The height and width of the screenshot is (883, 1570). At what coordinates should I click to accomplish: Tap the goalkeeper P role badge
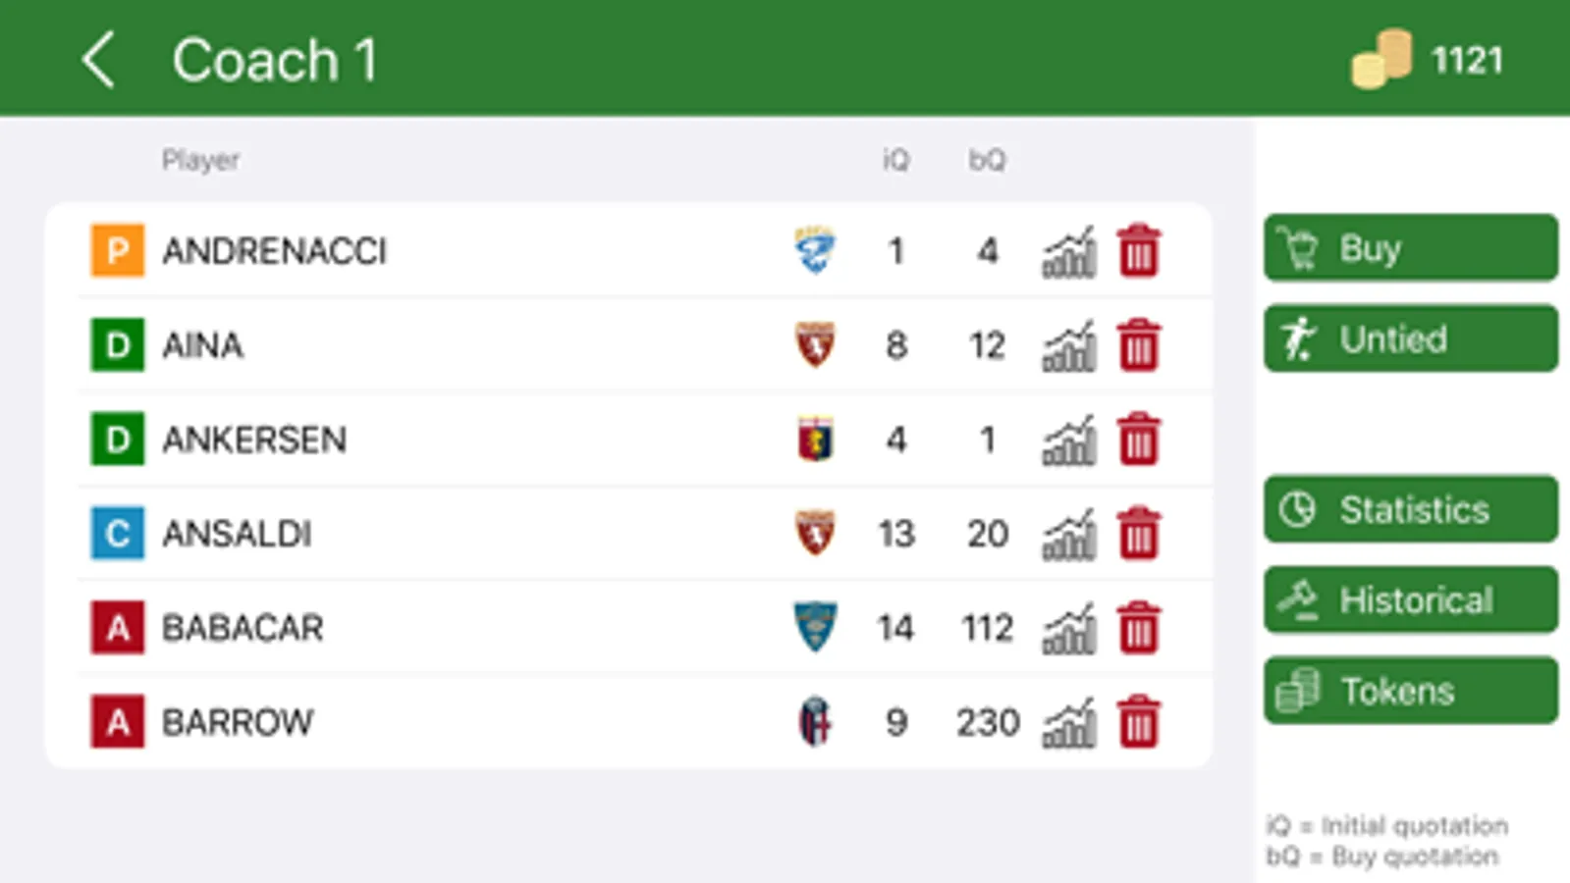coord(118,251)
